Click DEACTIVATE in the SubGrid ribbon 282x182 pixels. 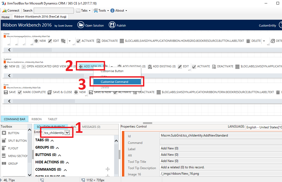point(223,67)
